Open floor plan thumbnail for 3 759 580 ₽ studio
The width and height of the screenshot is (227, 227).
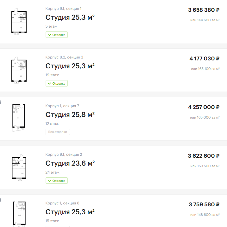pyautogui.click(x=19, y=214)
